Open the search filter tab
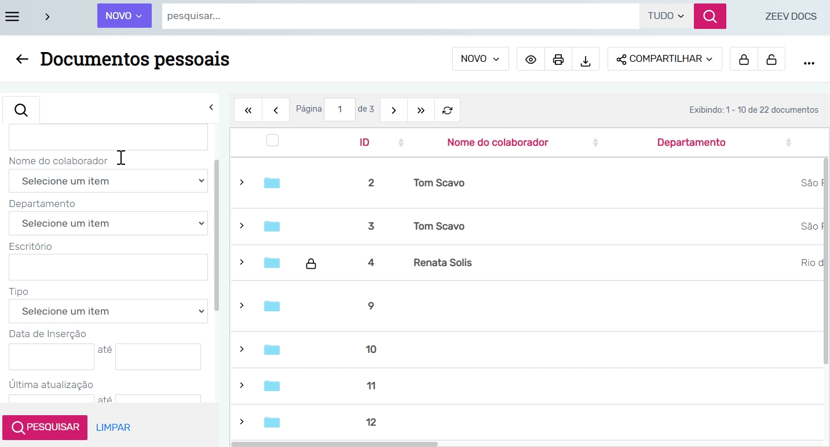Viewport: 830px width, 447px height. pyautogui.click(x=21, y=110)
